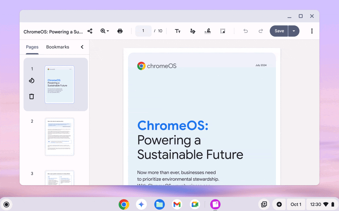Click the chromeOS logo in the document
This screenshot has height=211, width=339.
pyautogui.click(x=157, y=66)
